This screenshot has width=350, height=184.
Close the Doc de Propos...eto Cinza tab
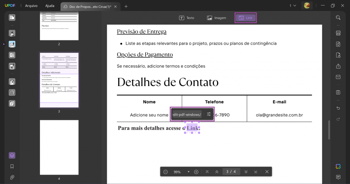tap(116, 6)
